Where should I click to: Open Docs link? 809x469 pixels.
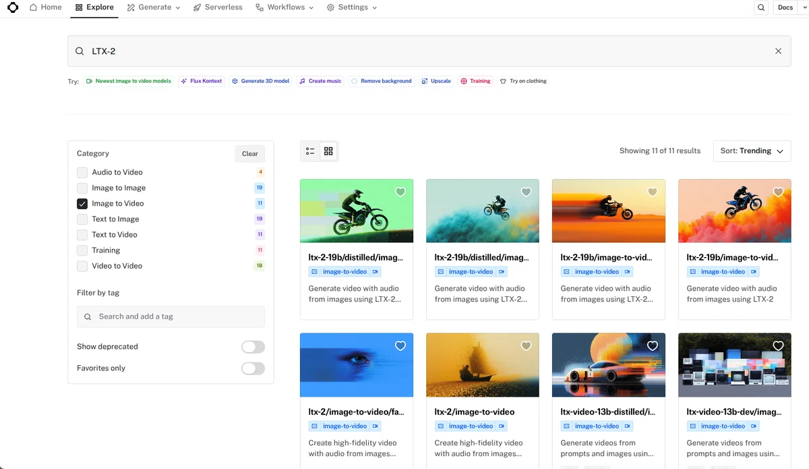[x=785, y=7]
